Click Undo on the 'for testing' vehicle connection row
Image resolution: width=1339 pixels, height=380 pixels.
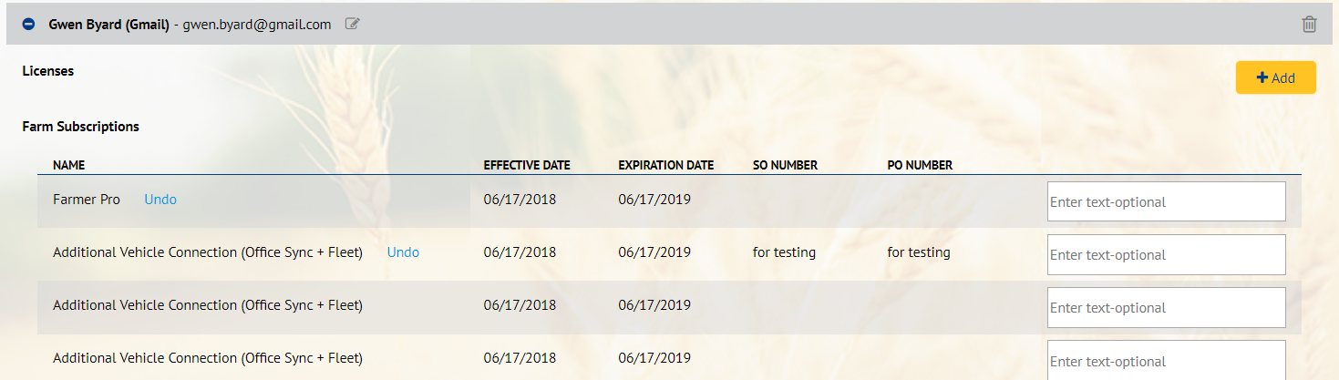coord(403,252)
